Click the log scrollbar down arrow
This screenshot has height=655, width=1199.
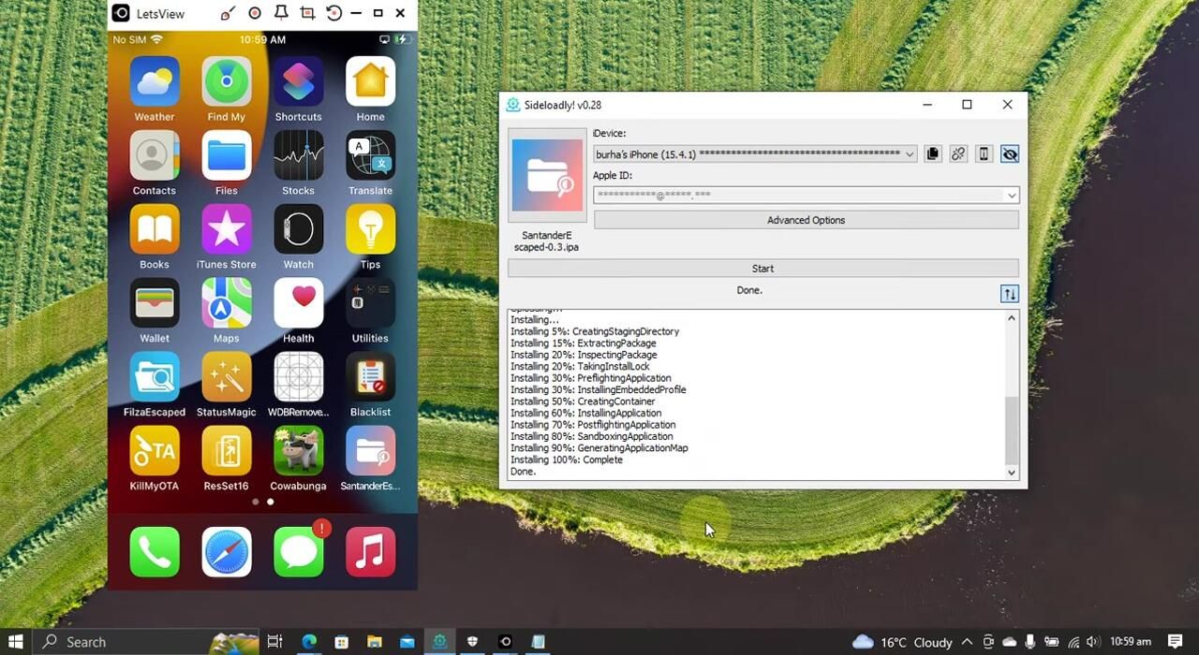coord(1012,473)
